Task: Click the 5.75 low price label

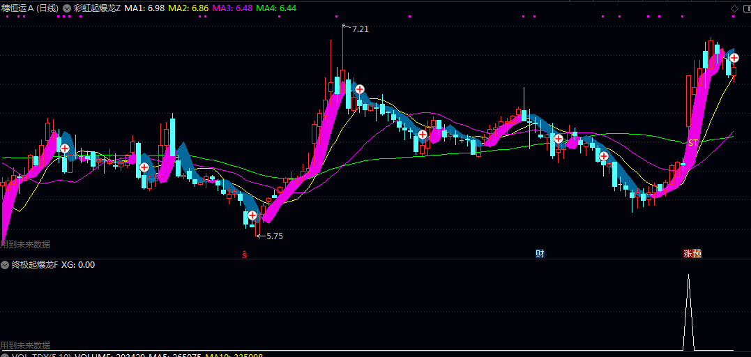Action: 275,236
